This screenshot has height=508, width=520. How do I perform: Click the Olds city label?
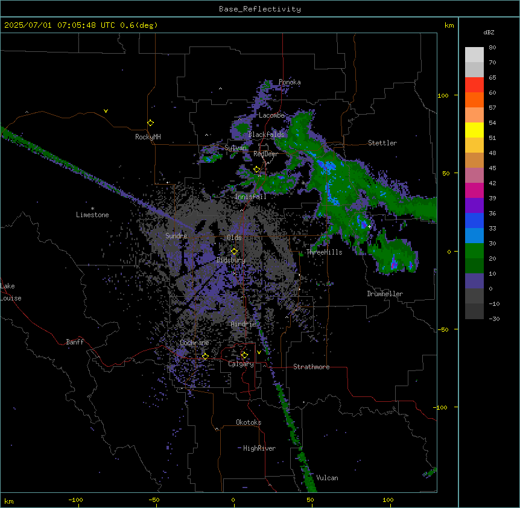click(234, 238)
